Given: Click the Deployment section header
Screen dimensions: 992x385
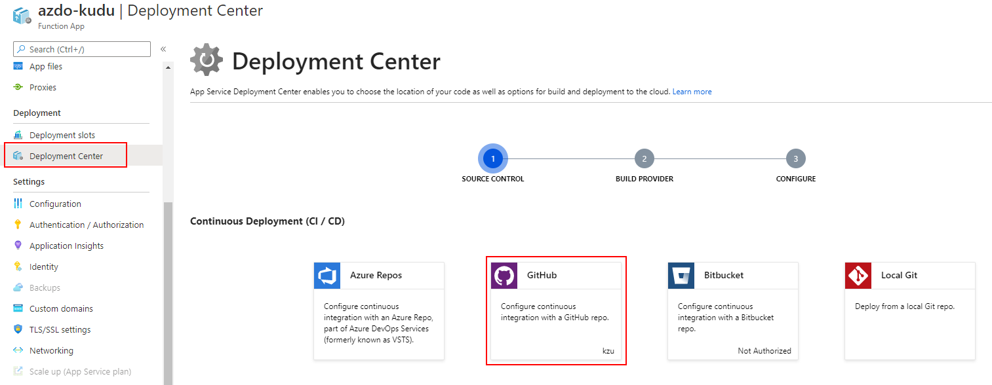Looking at the screenshot, I should 37,113.
